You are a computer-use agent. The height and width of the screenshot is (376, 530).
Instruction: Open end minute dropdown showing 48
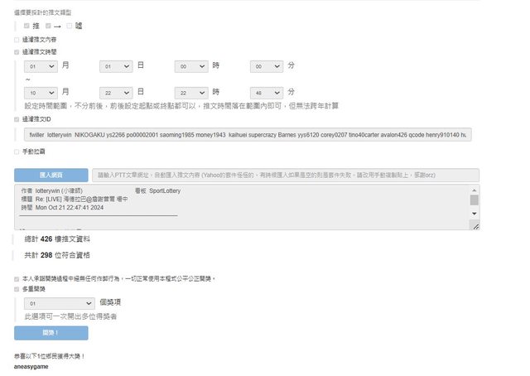266,92
